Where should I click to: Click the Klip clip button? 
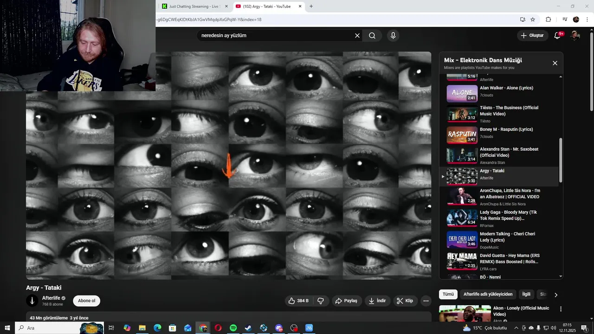point(405,301)
